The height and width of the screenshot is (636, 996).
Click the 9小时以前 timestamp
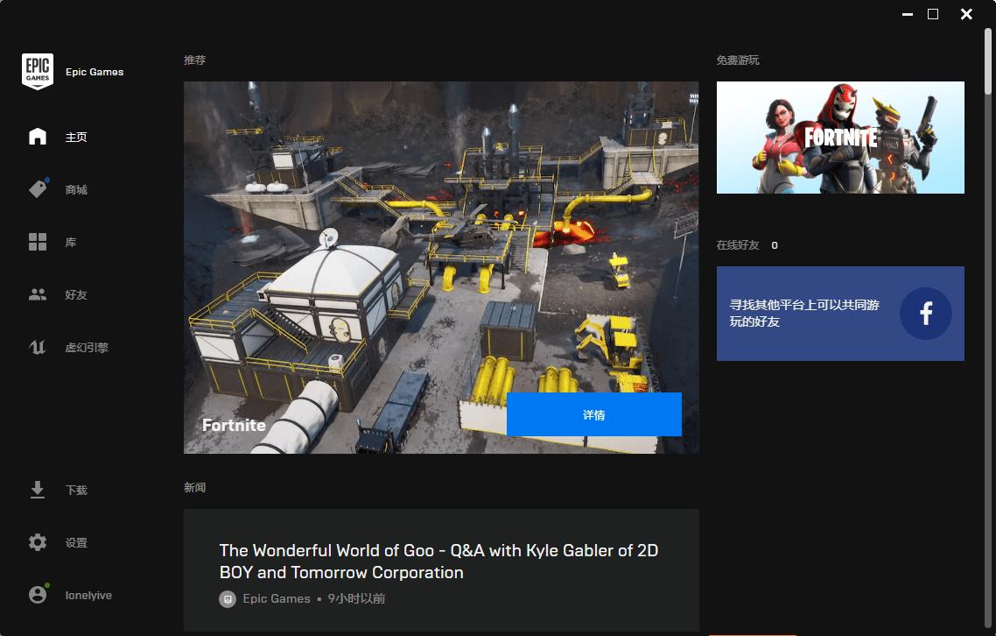pyautogui.click(x=356, y=598)
